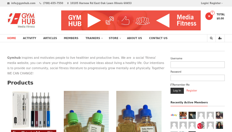Open the shopping cart icon

pyautogui.click(x=209, y=16)
